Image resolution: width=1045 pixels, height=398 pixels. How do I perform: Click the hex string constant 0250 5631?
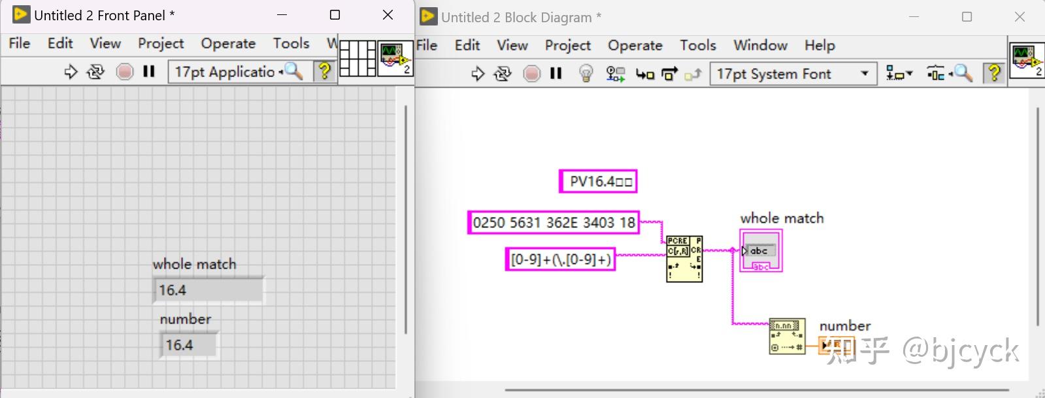coord(554,222)
